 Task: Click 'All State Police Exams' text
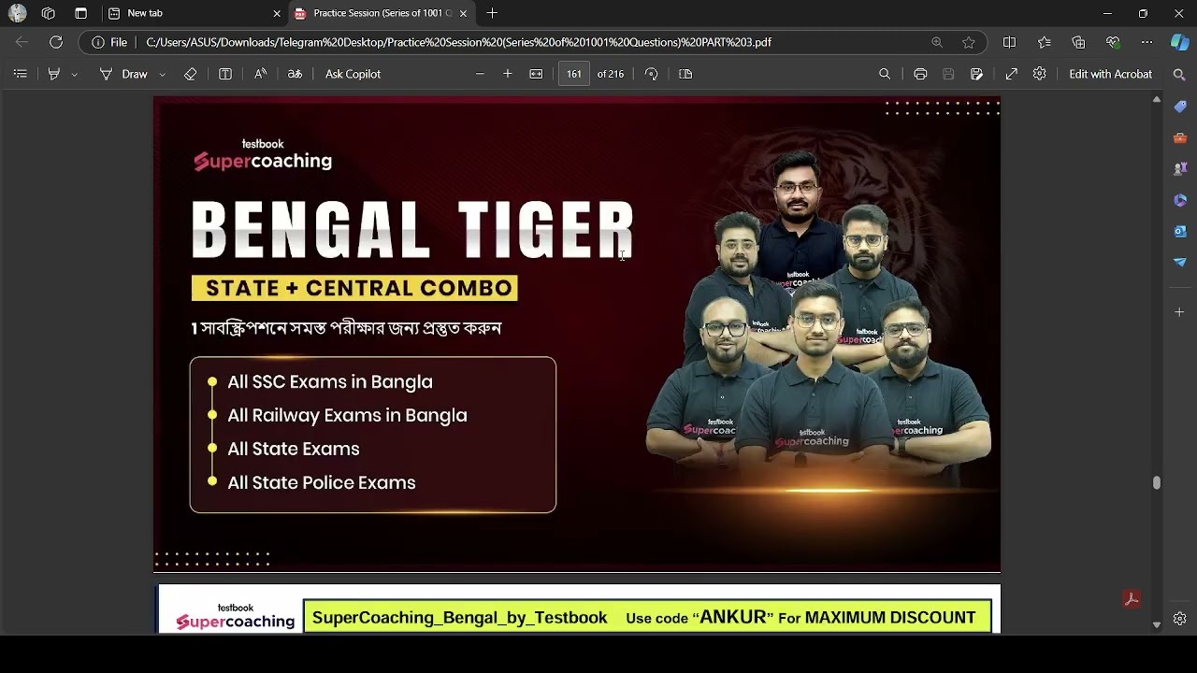[x=322, y=482]
